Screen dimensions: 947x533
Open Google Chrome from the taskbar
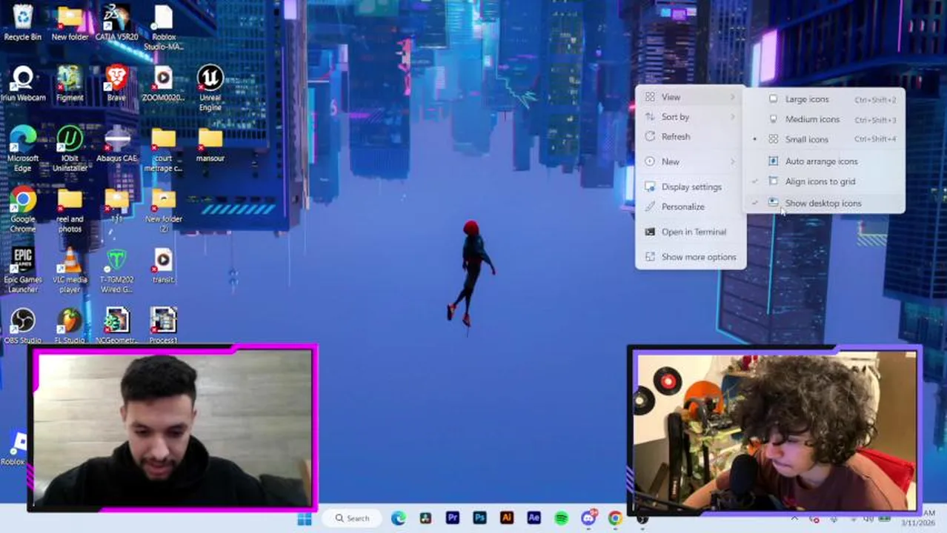[x=615, y=518]
